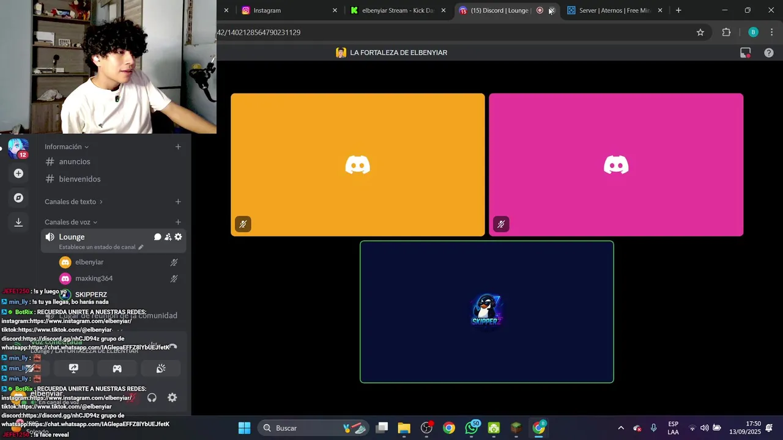Bookmark this page with the star icon
The image size is (783, 440).
[x=700, y=32]
